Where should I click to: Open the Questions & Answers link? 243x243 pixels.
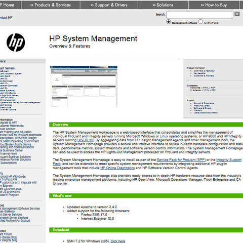(204, 76)
